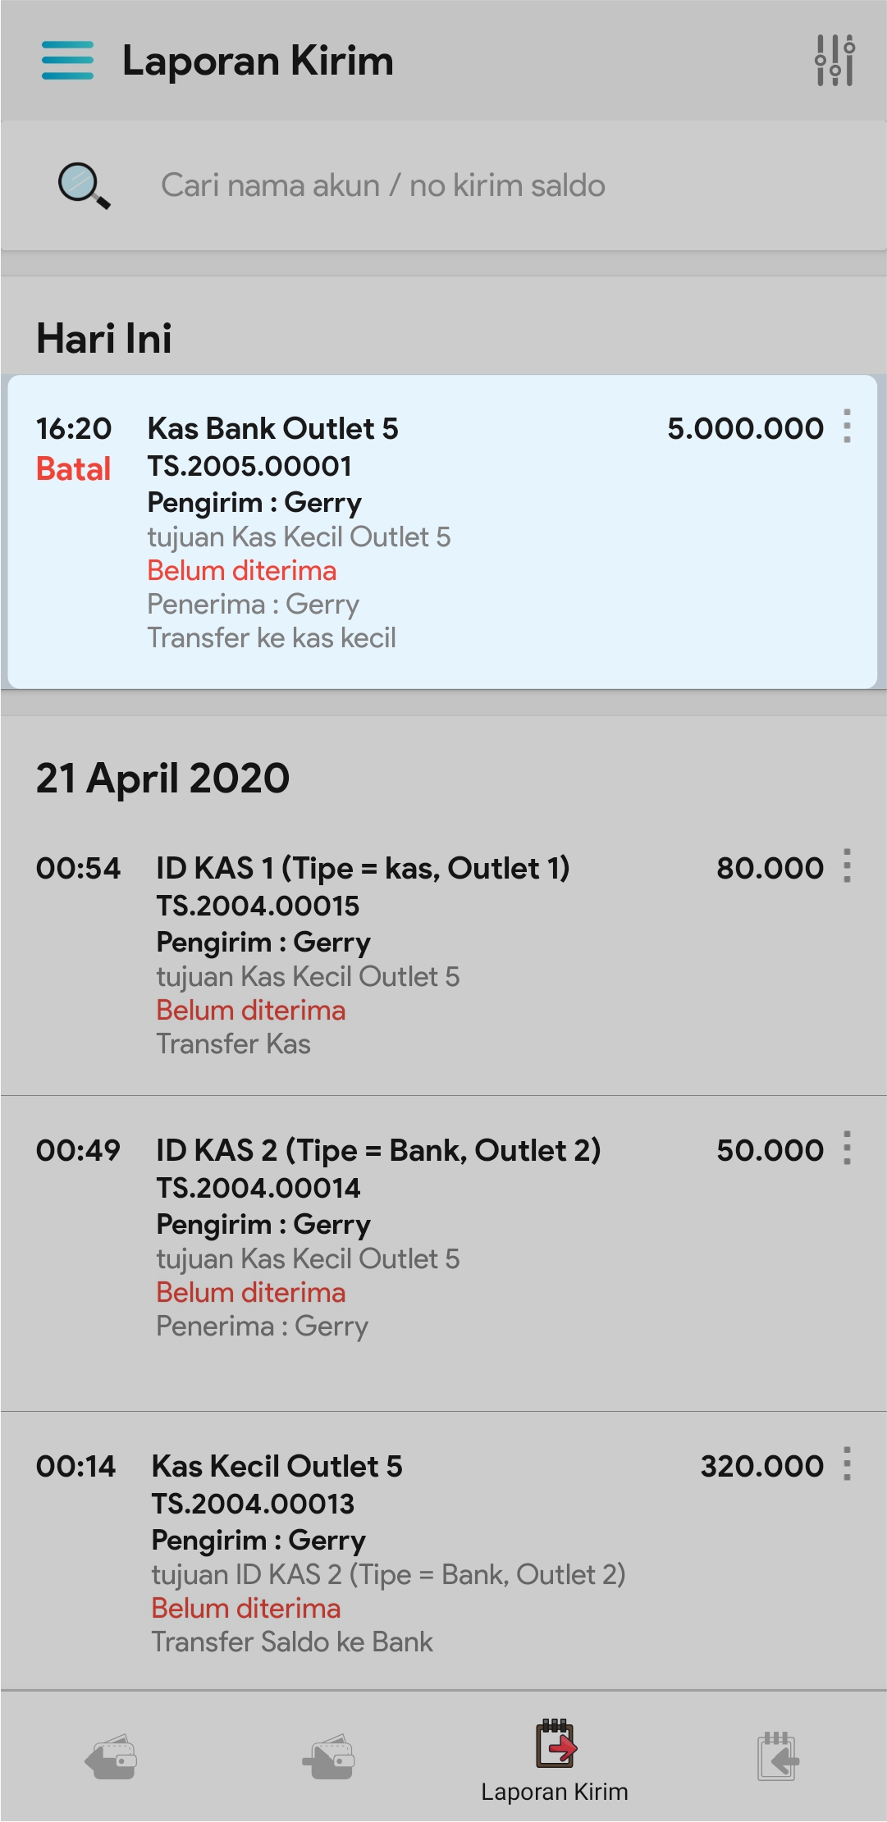Select the ID KAS 2 transfer entry title
Image resolution: width=887 pixels, height=1822 pixels.
378,1150
